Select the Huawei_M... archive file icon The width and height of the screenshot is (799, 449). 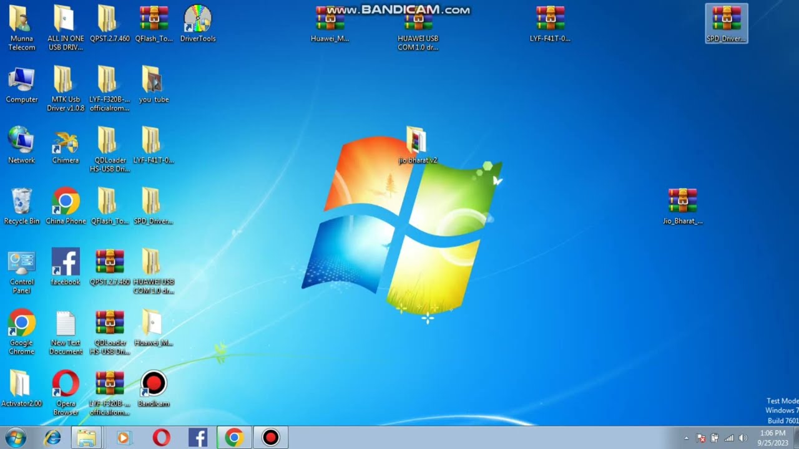[330, 24]
